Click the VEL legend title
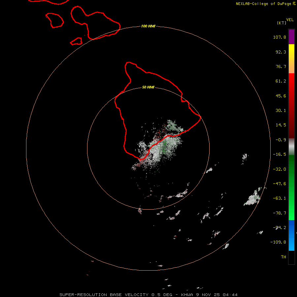This screenshot has height=297, width=297. tap(290, 20)
